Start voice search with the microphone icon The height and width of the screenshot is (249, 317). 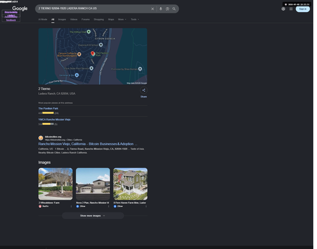pos(161,9)
